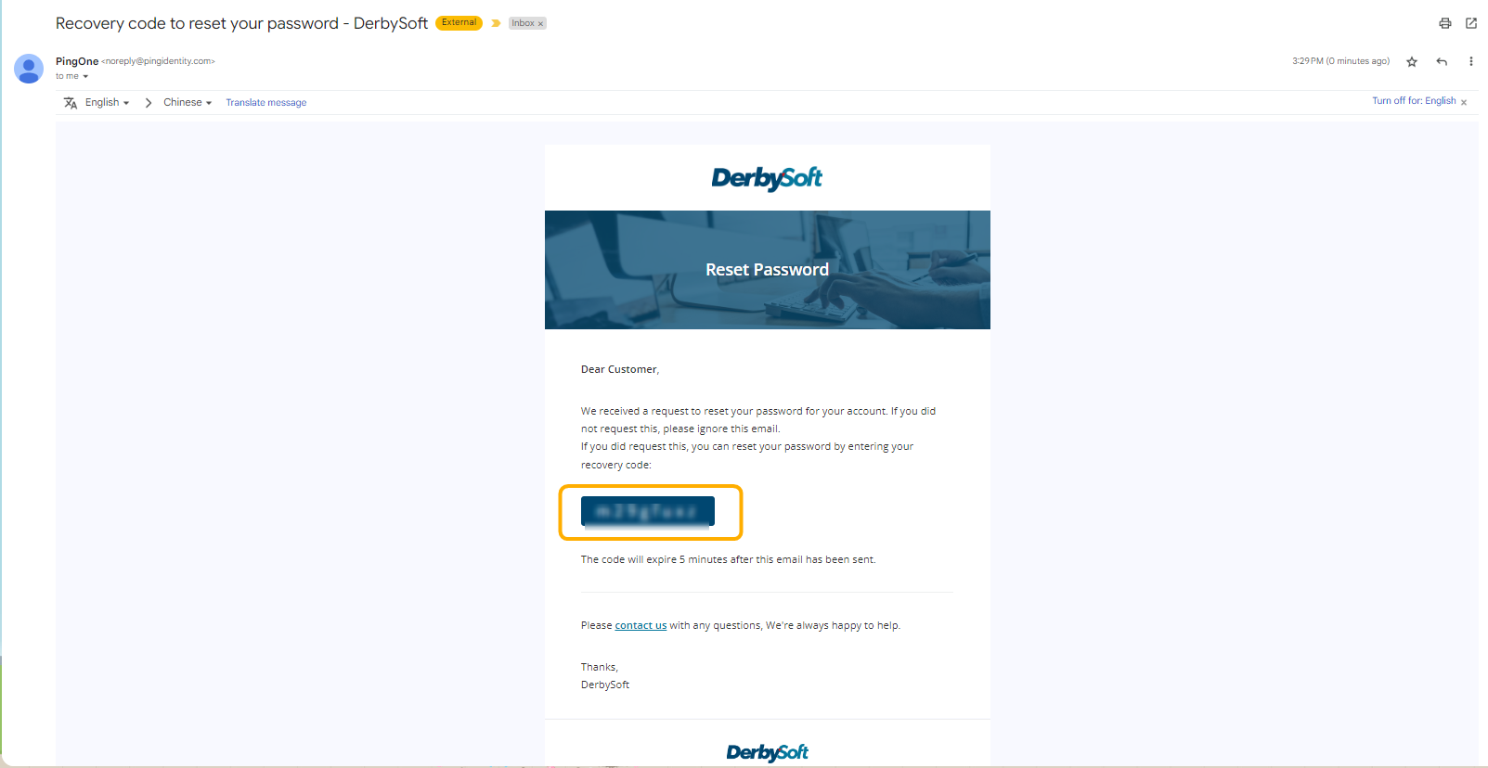
Task: Dismiss the translation bar
Action: (1464, 102)
